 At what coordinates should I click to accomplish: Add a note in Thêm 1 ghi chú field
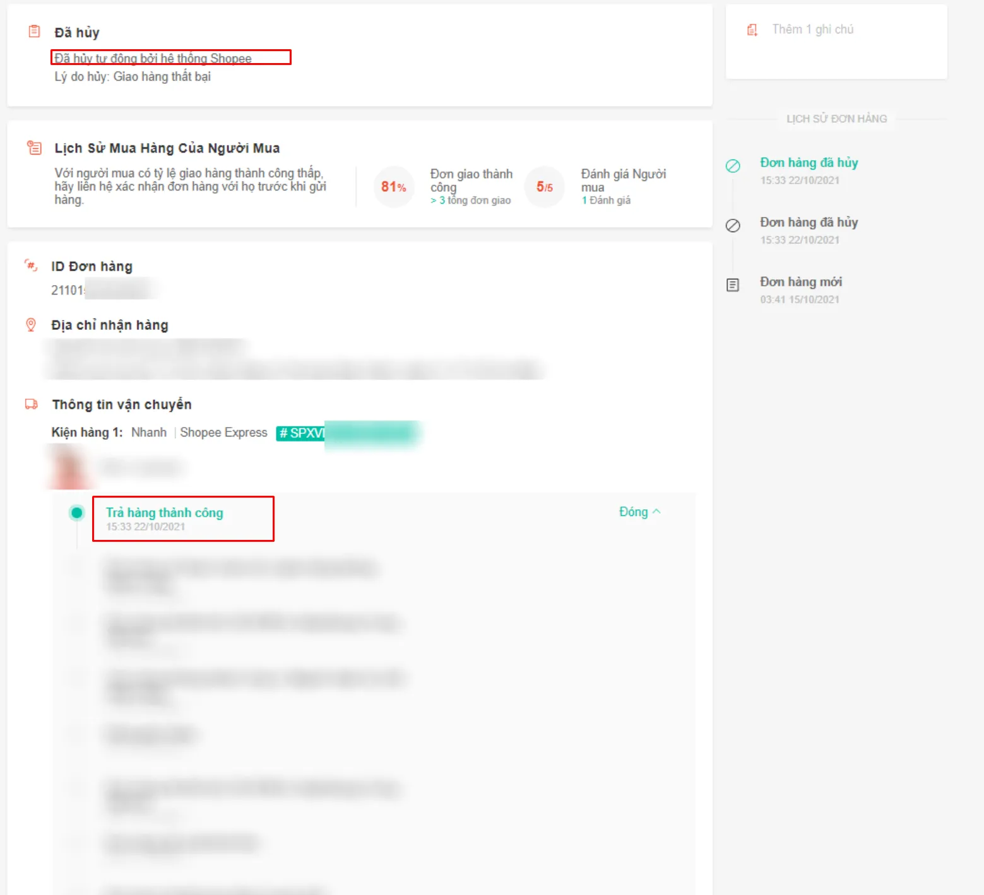click(x=813, y=29)
